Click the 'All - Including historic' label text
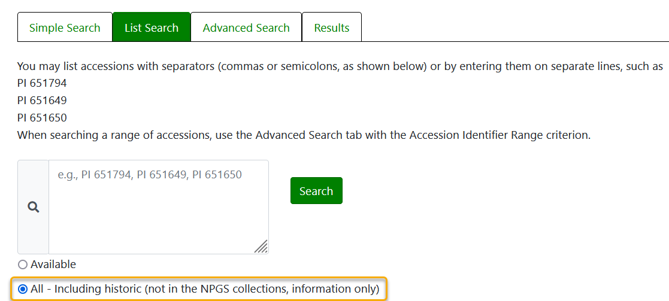This screenshot has height=301, width=669. 86,289
